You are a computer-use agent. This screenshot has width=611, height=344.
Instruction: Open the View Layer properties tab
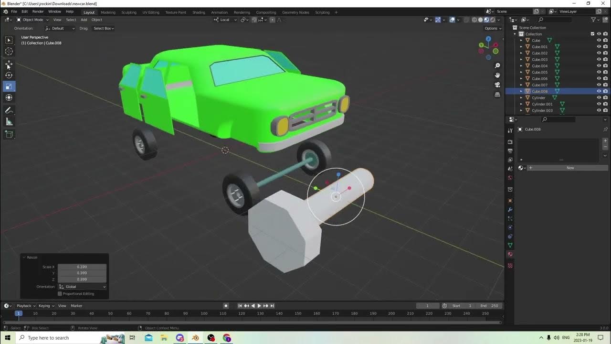(510, 160)
